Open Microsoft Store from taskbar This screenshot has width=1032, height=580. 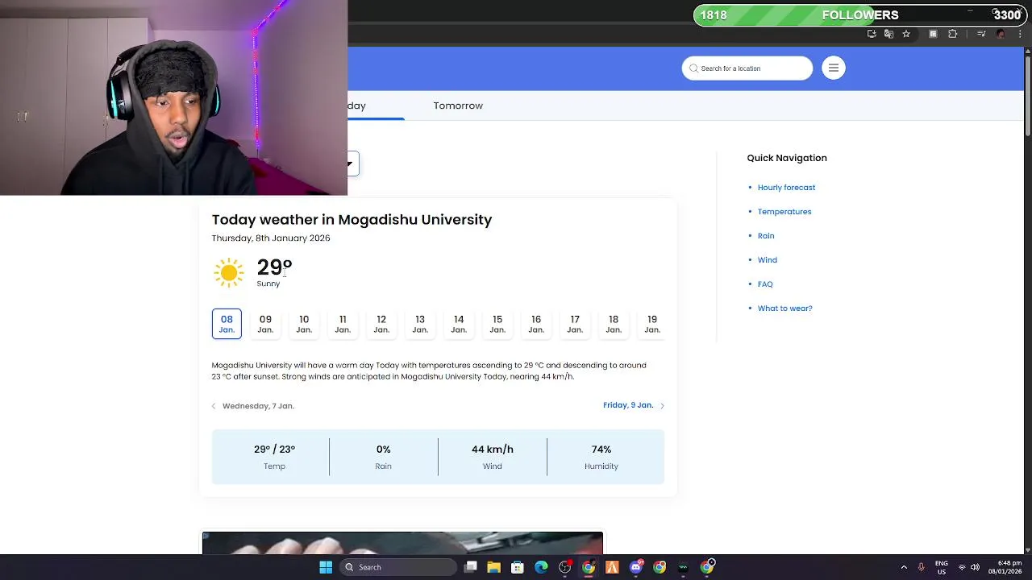pyautogui.click(x=518, y=567)
